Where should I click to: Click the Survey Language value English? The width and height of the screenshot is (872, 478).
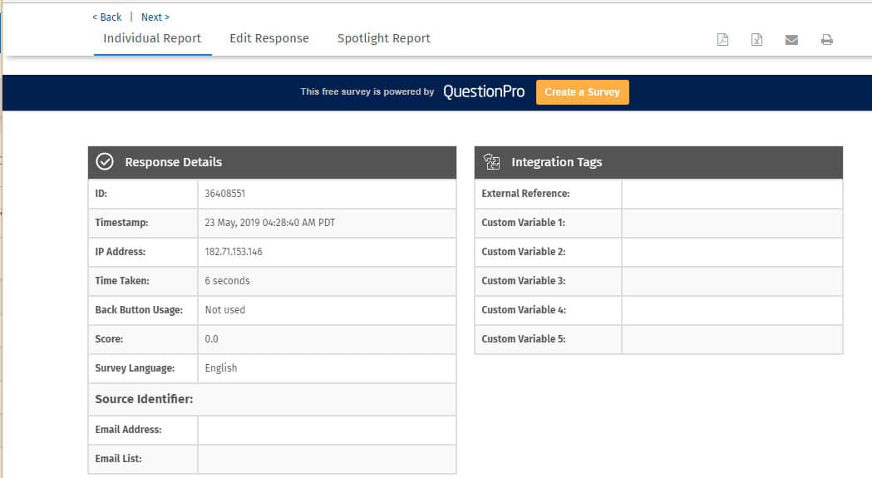(221, 367)
